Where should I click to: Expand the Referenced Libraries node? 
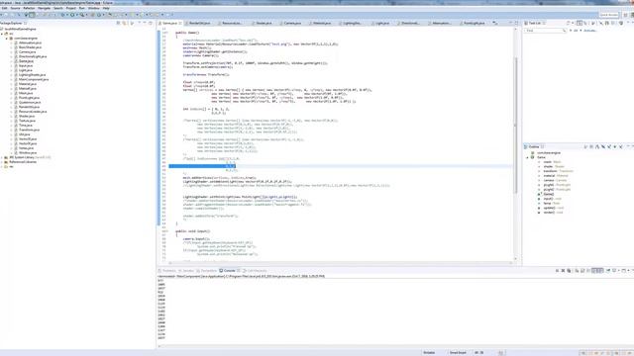click(2, 162)
